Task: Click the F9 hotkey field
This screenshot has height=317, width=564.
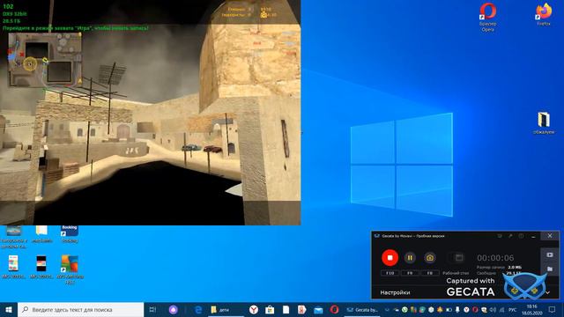Action: coord(410,273)
